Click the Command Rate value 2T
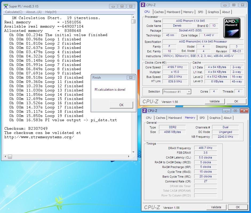 [206, 181]
